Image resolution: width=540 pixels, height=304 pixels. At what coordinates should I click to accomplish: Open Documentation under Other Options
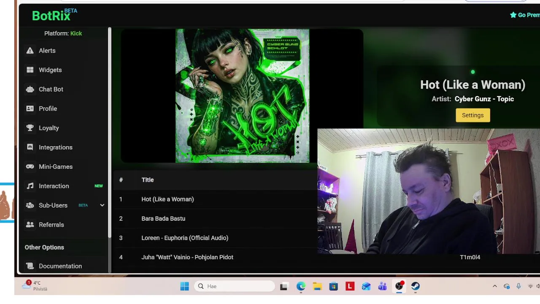pos(60,266)
